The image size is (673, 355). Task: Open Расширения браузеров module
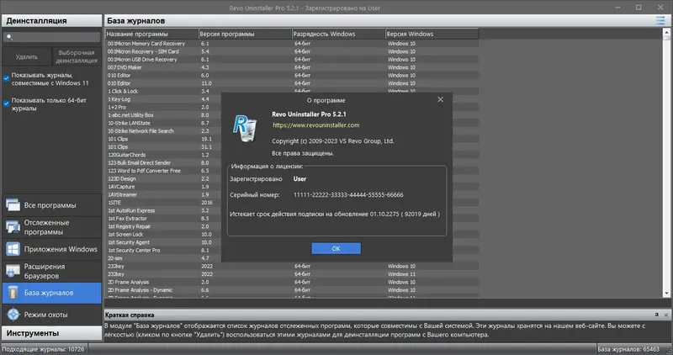[x=52, y=271]
